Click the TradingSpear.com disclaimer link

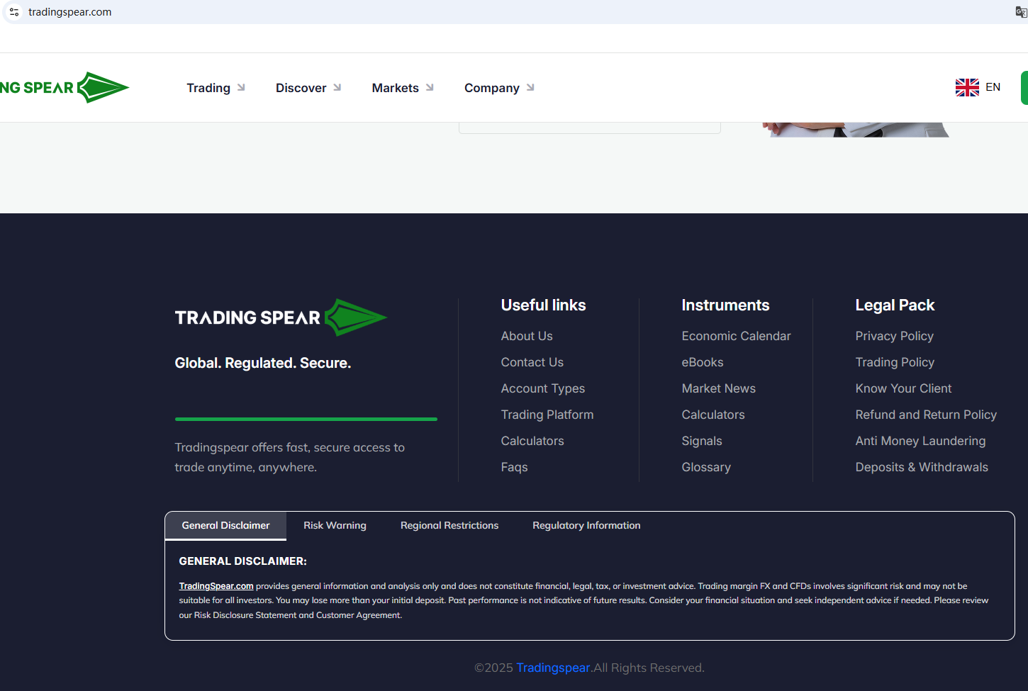pyautogui.click(x=216, y=586)
